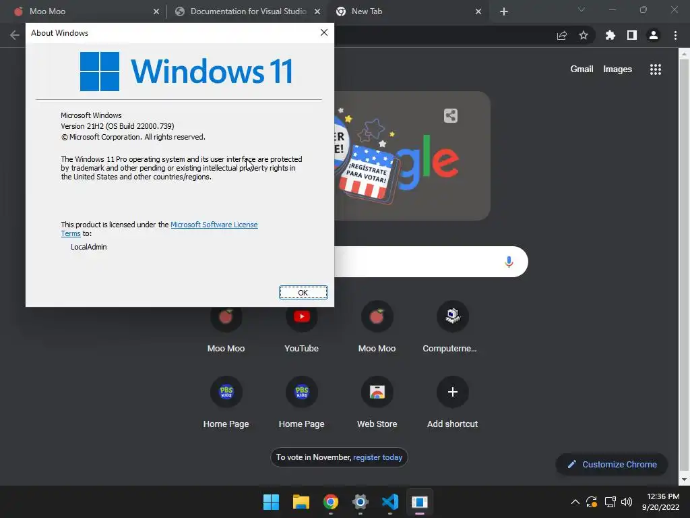
Task: Open the Google apps grid icon
Action: coord(656,69)
